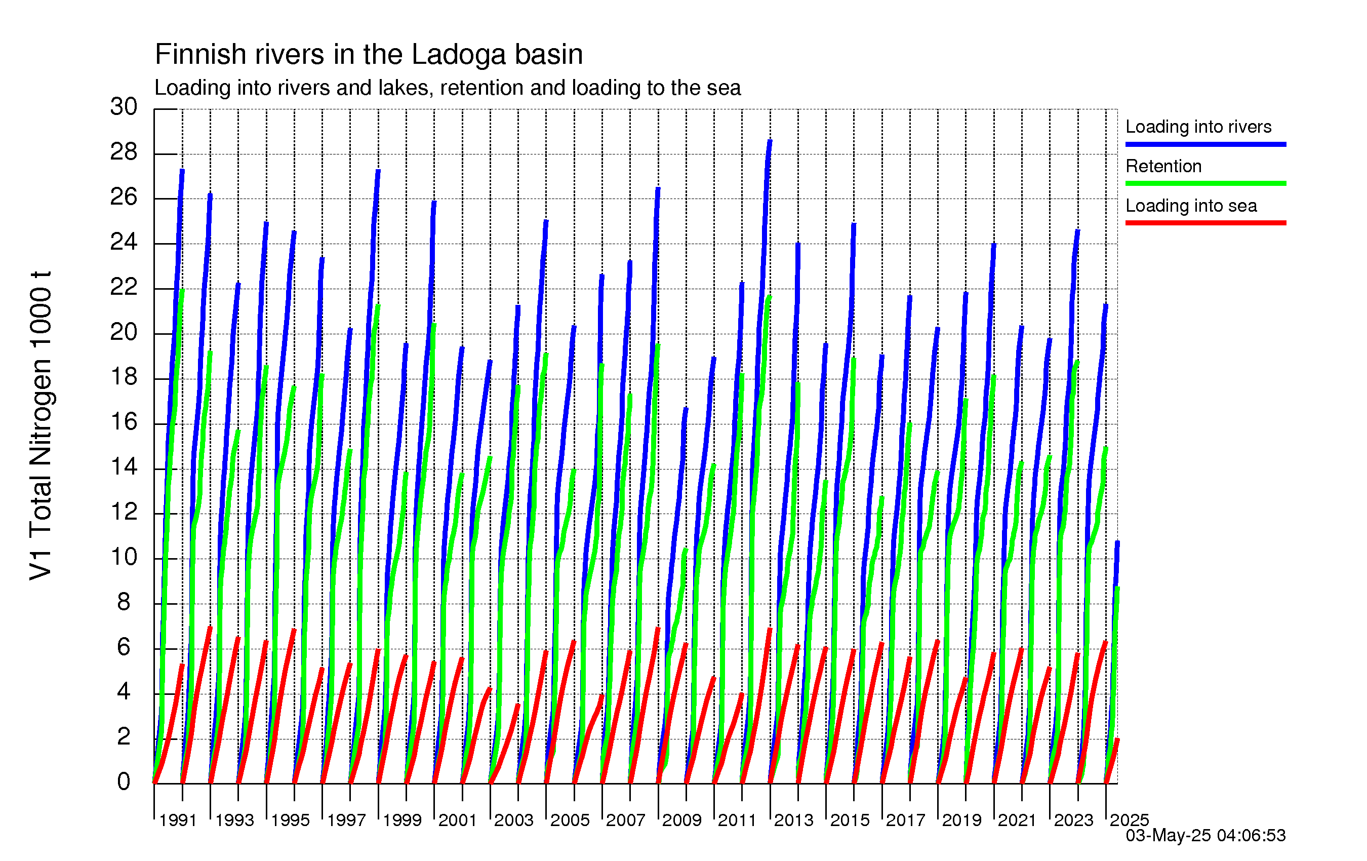Click the y-axis title 'V1 Total Nitrogen 1000 t'
This screenshot has width=1367, height=861.
pyautogui.click(x=41, y=425)
